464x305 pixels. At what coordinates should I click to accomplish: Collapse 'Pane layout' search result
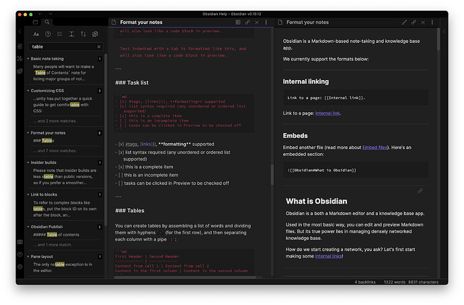click(x=28, y=257)
